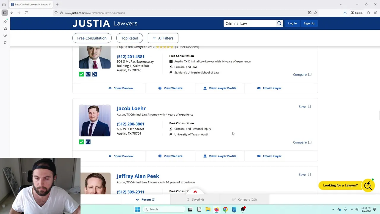Open File Explorer from taskbar
This screenshot has width=380, height=214.
click(208, 209)
